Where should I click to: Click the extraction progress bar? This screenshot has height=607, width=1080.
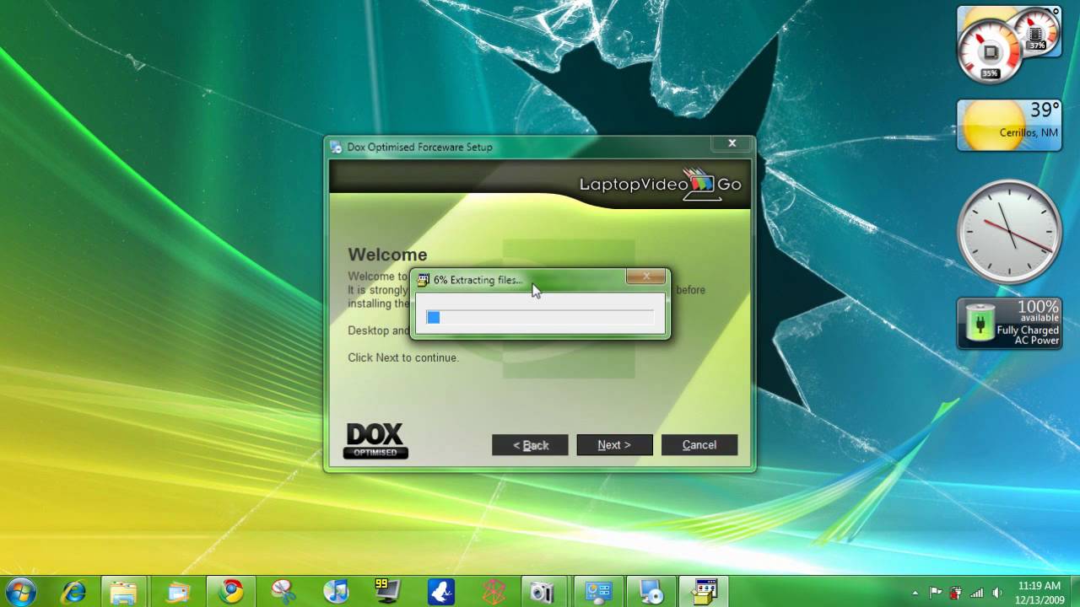(540, 317)
